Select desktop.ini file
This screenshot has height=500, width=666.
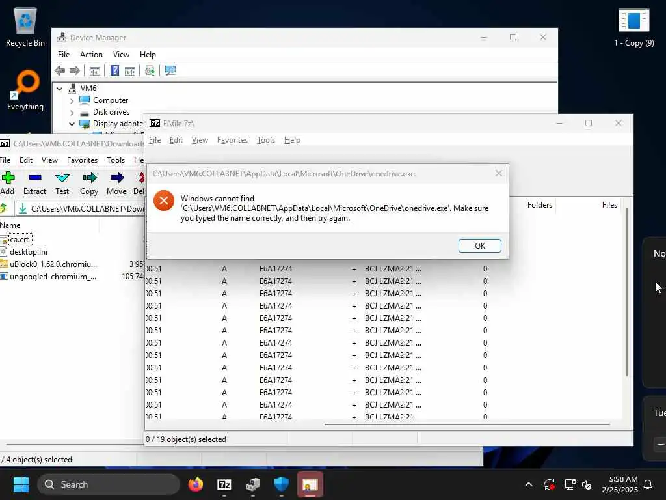[x=28, y=252]
